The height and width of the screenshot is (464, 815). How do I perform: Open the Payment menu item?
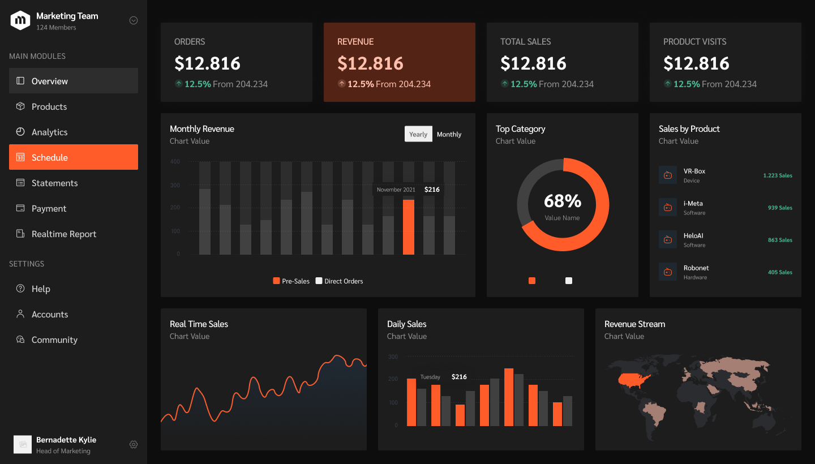pyautogui.click(x=74, y=208)
